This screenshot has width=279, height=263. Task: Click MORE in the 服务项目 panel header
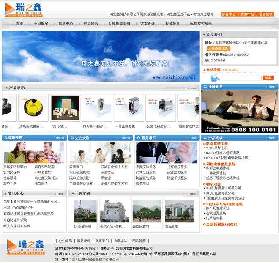coord(192,138)
